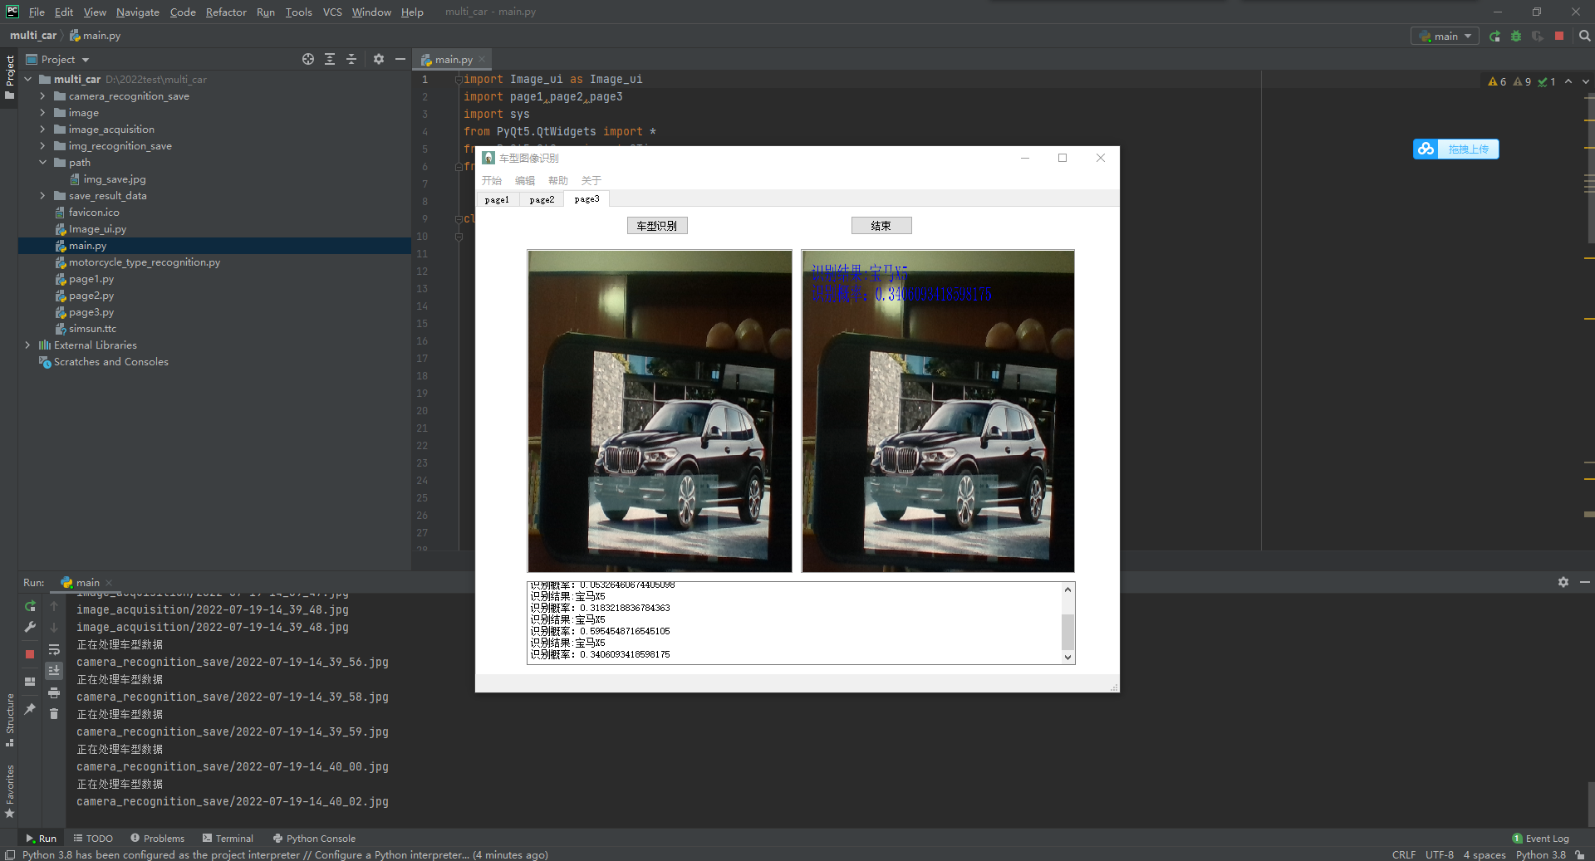Click result log scrollbar up arrow

click(1068, 589)
